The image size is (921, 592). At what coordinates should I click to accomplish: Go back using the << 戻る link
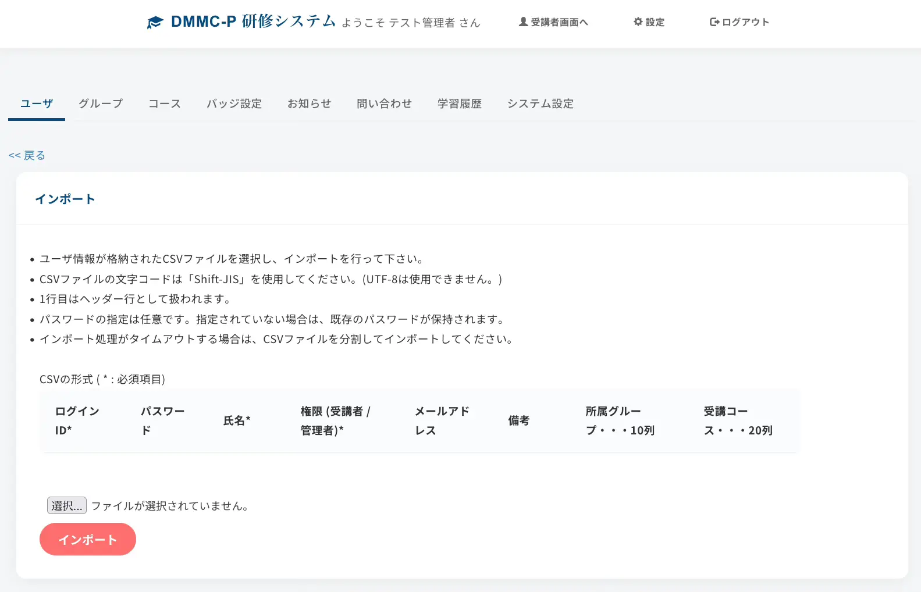coord(27,155)
